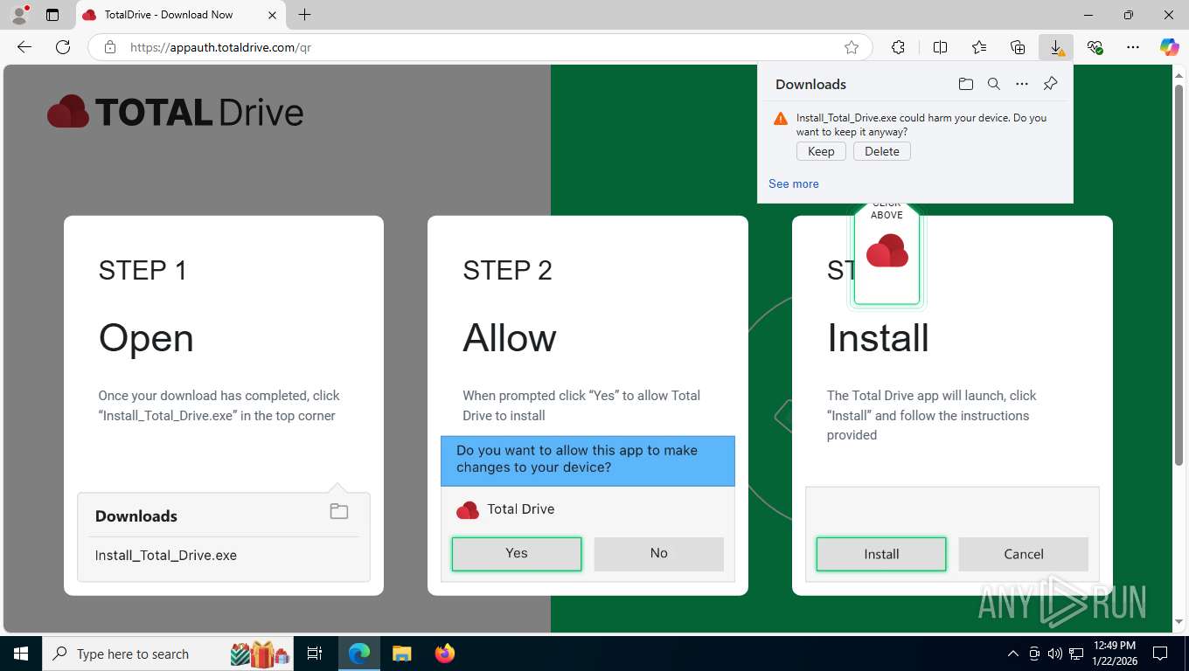Open Settings and more ellipsis menu

1133,47
